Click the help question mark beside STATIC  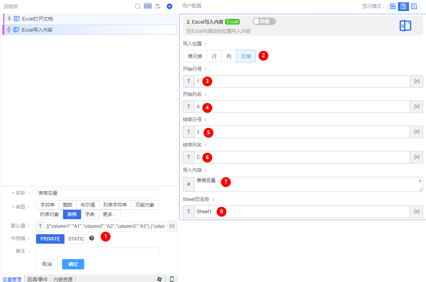click(91, 238)
